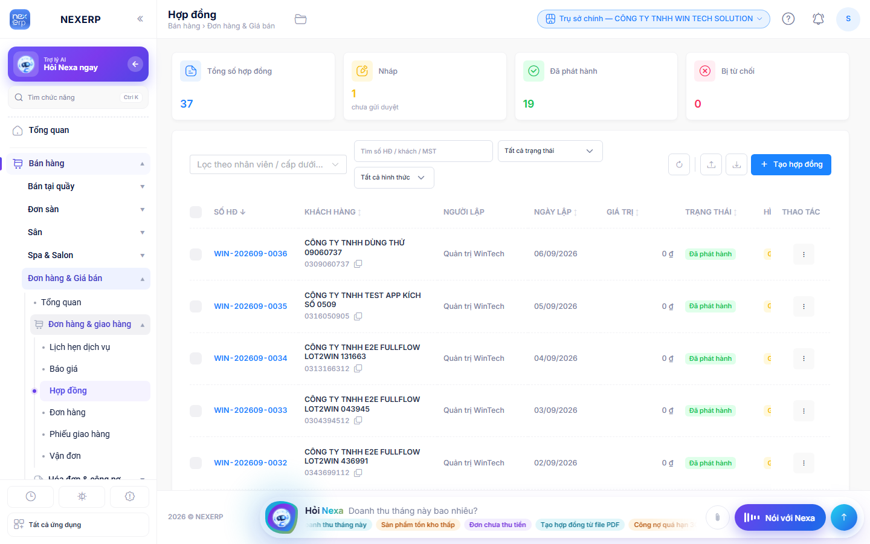Open Báo giá in the sidebar
870x544 pixels.
tap(95, 369)
